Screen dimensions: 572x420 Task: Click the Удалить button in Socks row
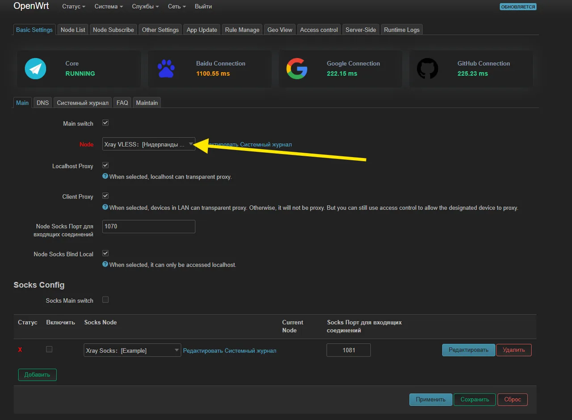514,350
